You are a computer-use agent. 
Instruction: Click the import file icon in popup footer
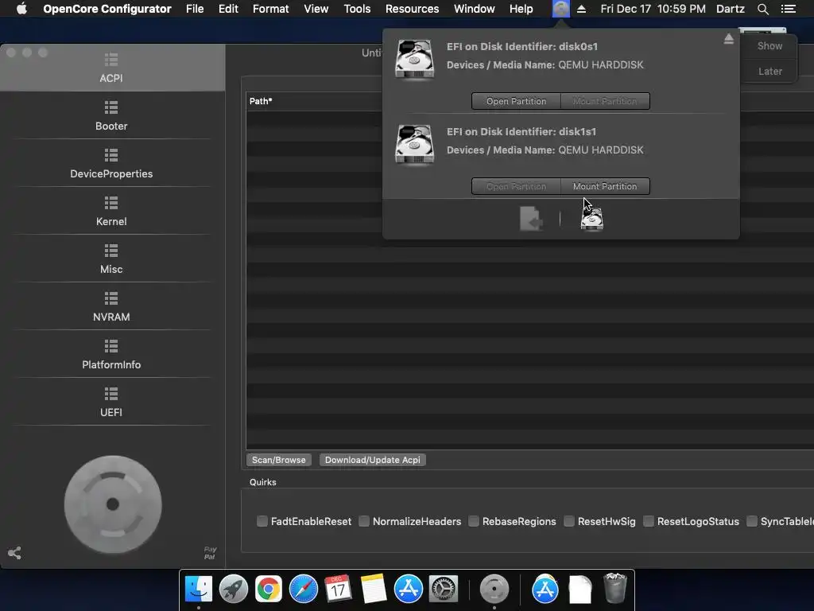pyautogui.click(x=531, y=219)
